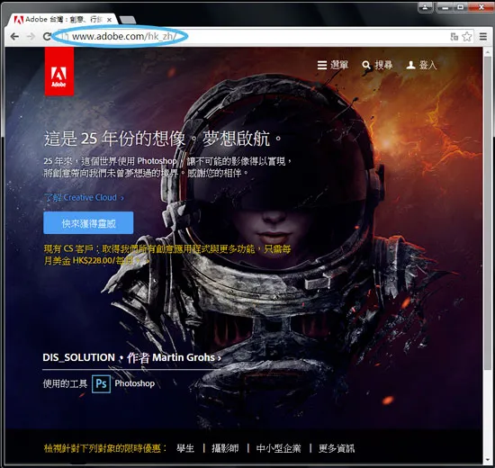Open the 更多資訊 link

pyautogui.click(x=337, y=448)
